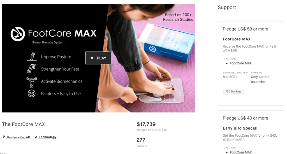Screen dimensions: 287x154
Task: Click the $17,739 pledged amount
Action: (146, 124)
